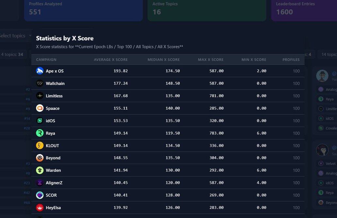Open the AlignerZ campaign name link

pos(54,183)
